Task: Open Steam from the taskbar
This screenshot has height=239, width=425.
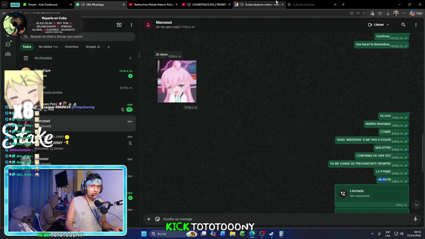Action: click(x=271, y=234)
